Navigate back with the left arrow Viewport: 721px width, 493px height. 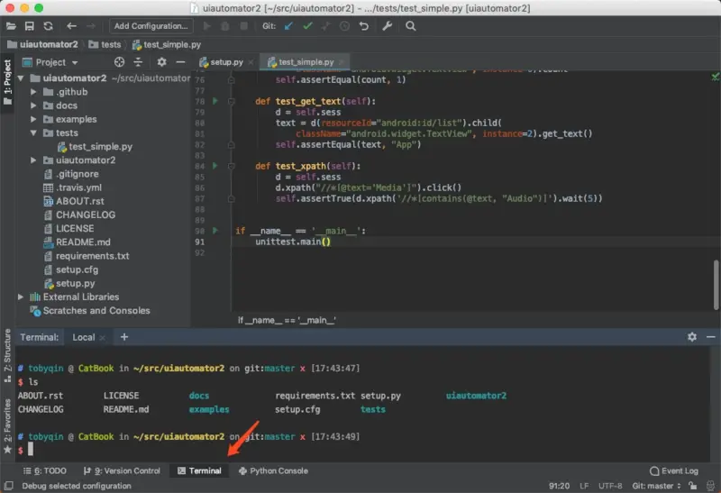click(71, 26)
